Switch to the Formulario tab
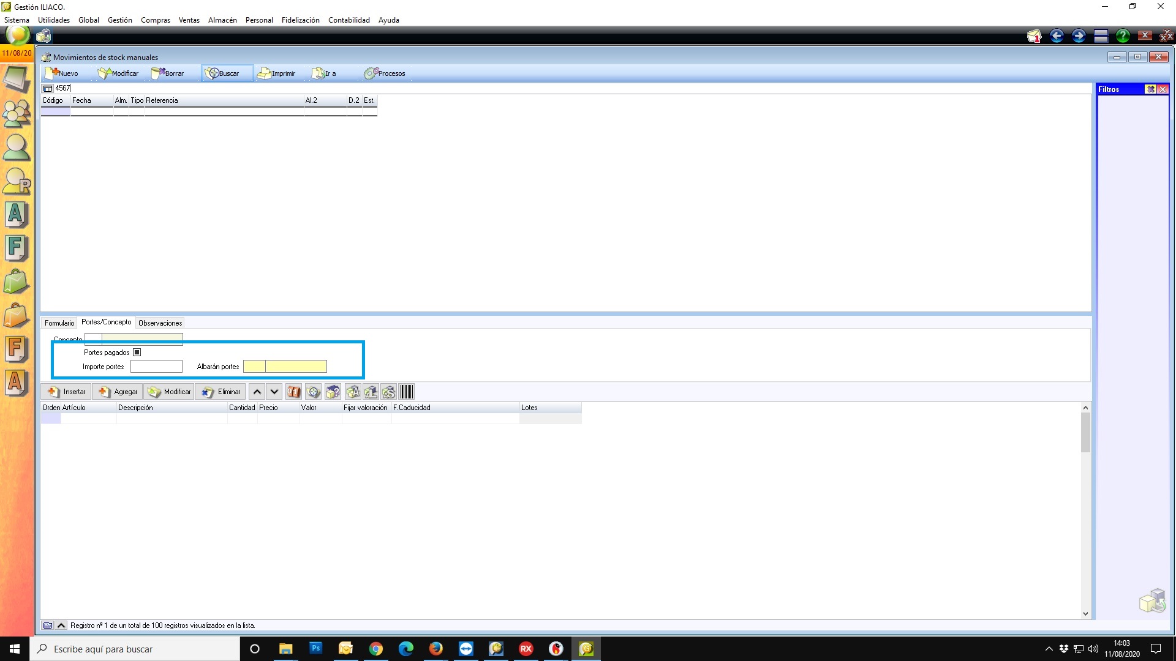The width and height of the screenshot is (1176, 661). 59,323
